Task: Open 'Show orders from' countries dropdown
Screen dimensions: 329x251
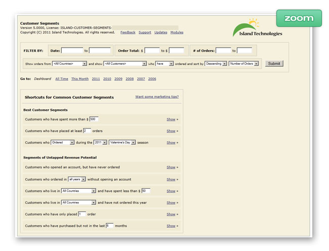Action: click(x=69, y=64)
